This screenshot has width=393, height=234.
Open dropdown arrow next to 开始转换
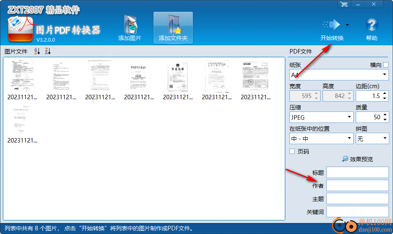(348, 25)
